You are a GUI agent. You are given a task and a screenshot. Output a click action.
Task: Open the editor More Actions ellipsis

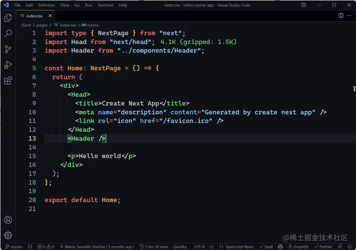[x=349, y=15]
